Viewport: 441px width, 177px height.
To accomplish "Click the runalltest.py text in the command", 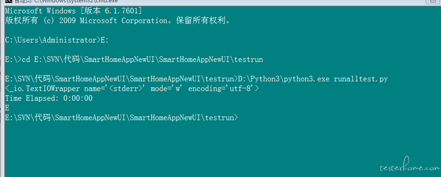I will pyautogui.click(x=361, y=79).
